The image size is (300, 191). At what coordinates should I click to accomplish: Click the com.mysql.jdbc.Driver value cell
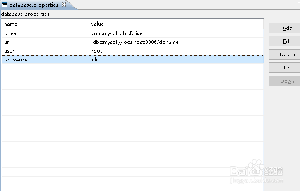click(x=176, y=33)
